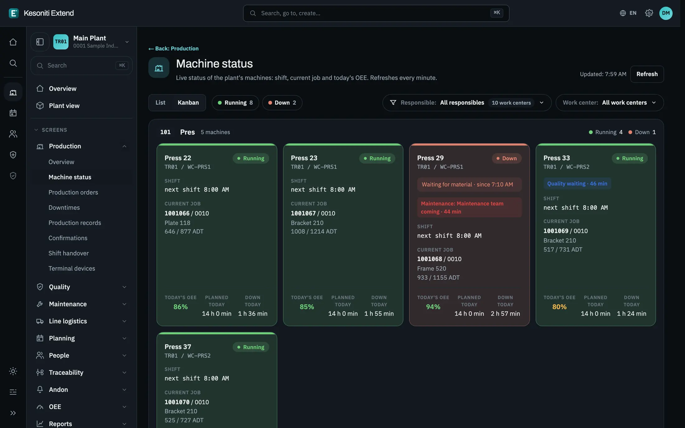Click the Quality waiting 46 min badge

(577, 184)
